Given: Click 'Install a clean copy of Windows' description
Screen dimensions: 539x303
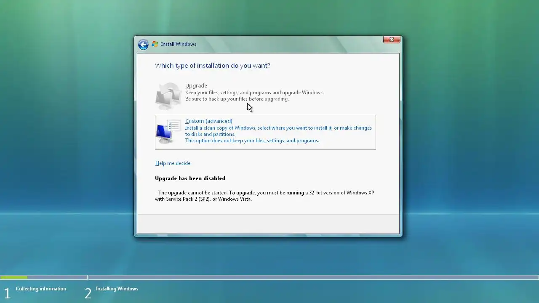Looking at the screenshot, I should click(278, 131).
